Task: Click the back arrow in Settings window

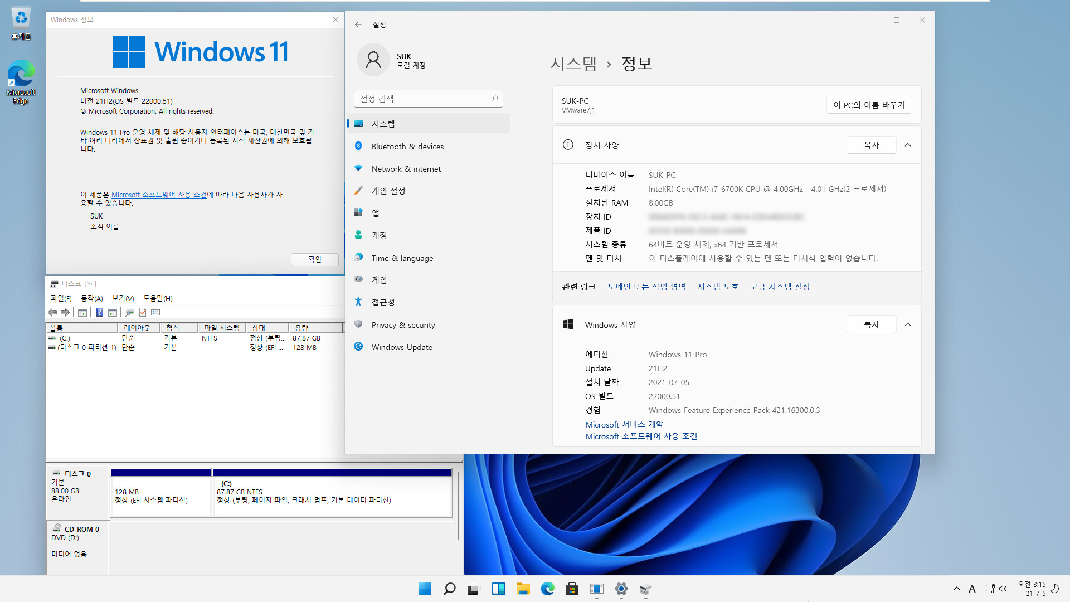Action: click(358, 25)
